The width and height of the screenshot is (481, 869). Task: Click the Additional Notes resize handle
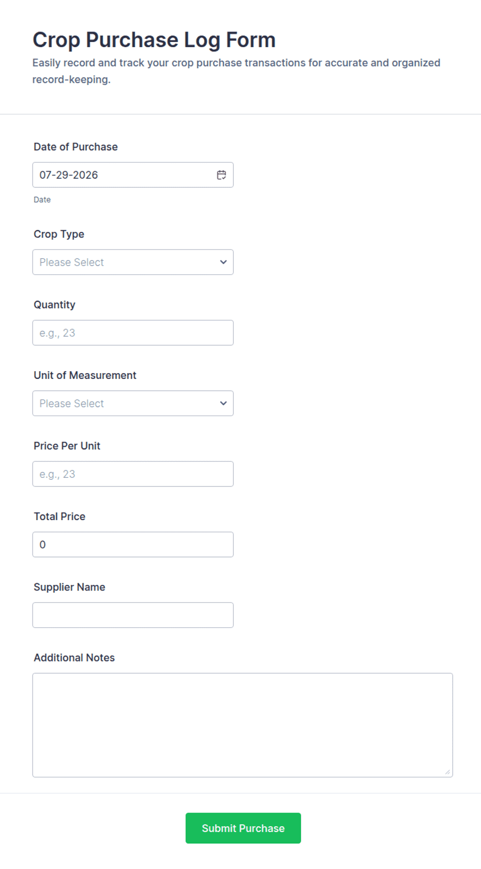click(447, 772)
